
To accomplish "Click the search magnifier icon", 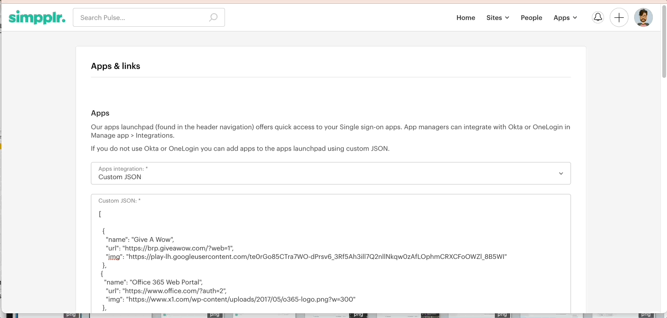I will coord(213,17).
